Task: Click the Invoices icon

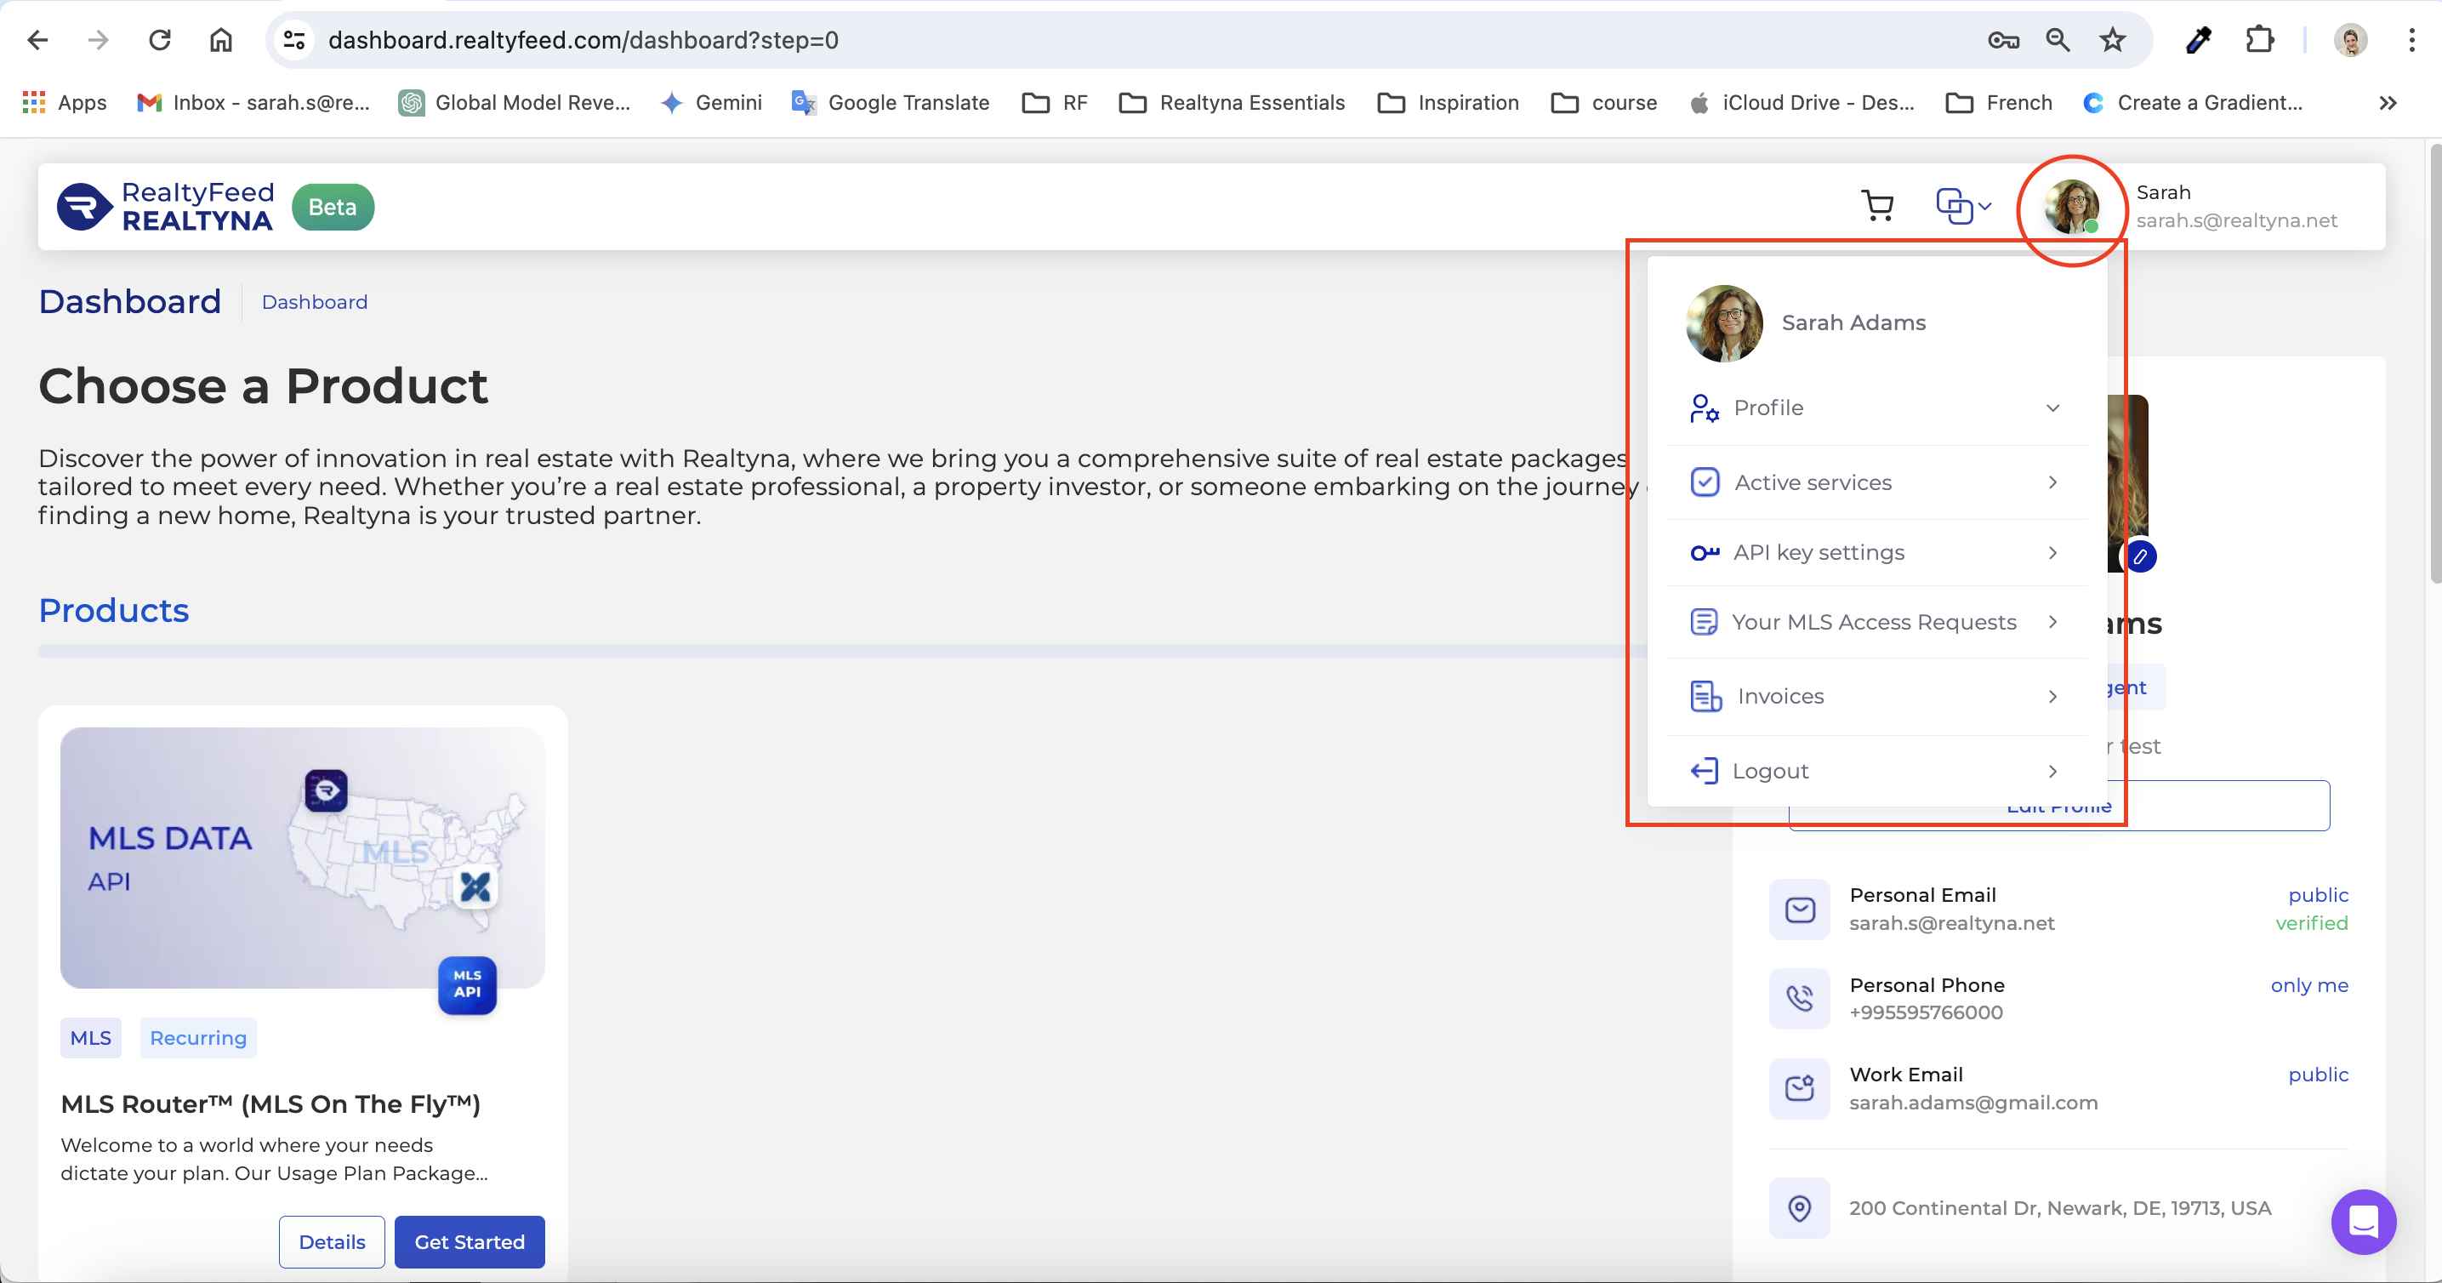Action: pyautogui.click(x=1705, y=696)
